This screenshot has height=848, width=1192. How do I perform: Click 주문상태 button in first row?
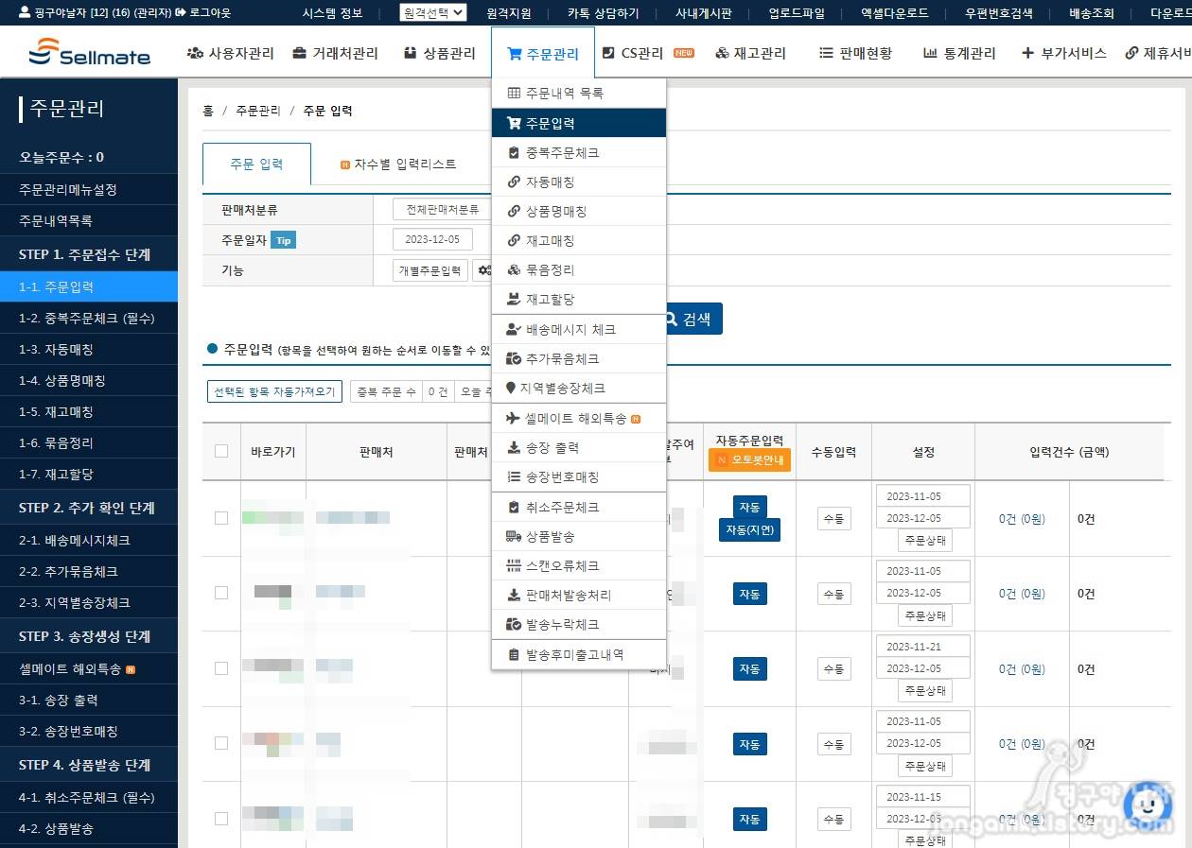(924, 541)
